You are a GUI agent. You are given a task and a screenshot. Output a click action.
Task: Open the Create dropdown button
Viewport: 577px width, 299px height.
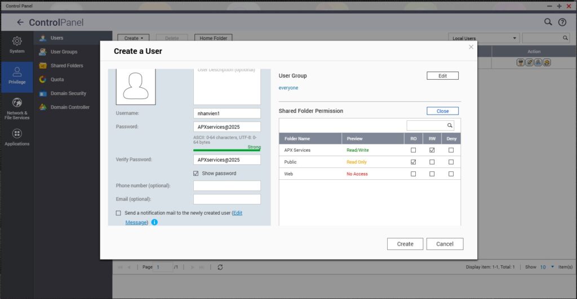pyautogui.click(x=134, y=38)
